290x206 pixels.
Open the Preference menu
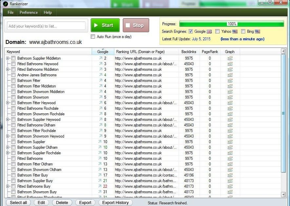coord(29,12)
